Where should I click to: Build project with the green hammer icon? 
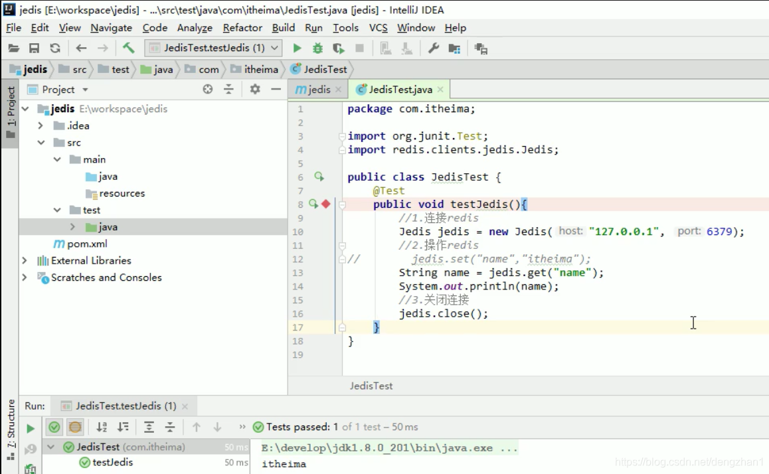coord(128,48)
